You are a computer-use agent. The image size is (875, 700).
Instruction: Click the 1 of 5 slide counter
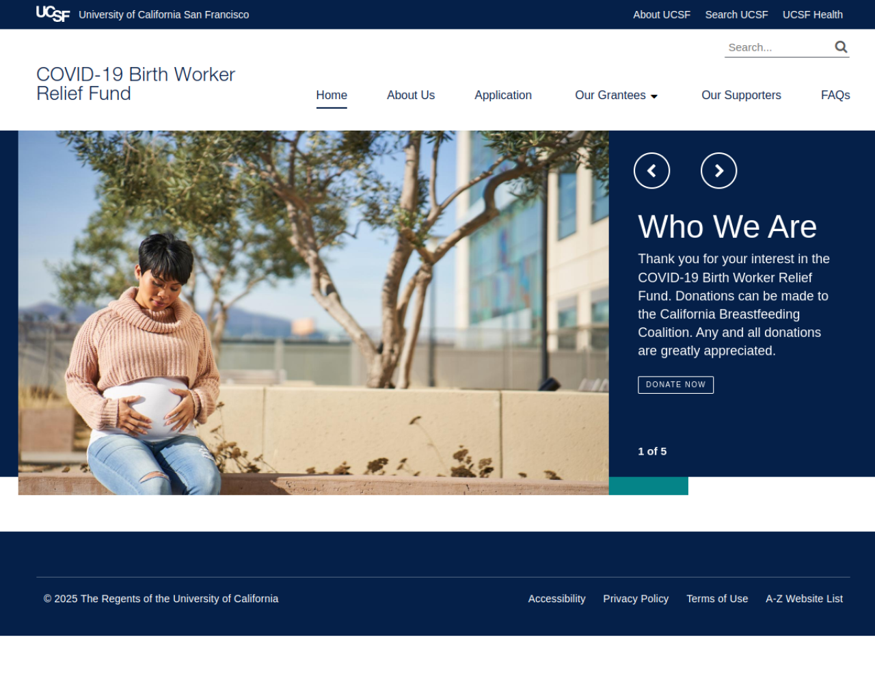click(x=652, y=451)
